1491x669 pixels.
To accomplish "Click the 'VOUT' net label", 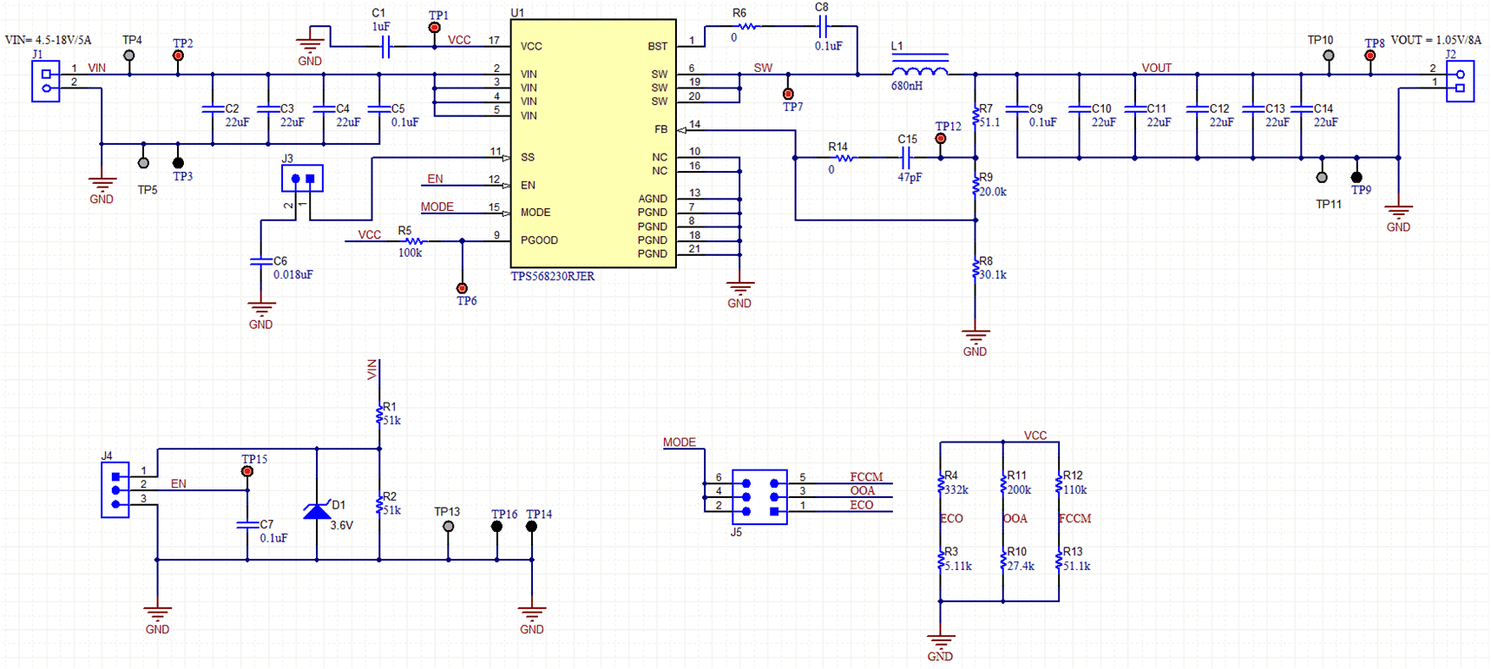I will (1157, 68).
